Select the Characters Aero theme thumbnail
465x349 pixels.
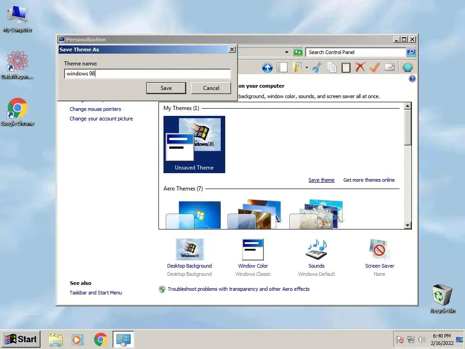click(x=316, y=214)
